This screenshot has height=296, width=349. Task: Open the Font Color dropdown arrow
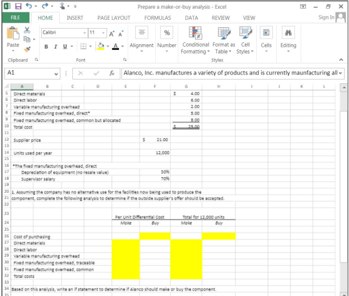coord(122,47)
